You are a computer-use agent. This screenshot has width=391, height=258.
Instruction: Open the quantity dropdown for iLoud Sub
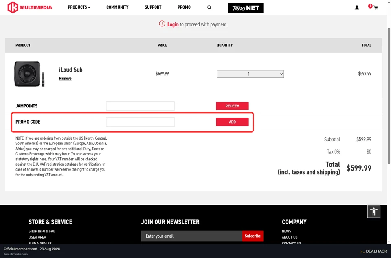tap(250, 74)
